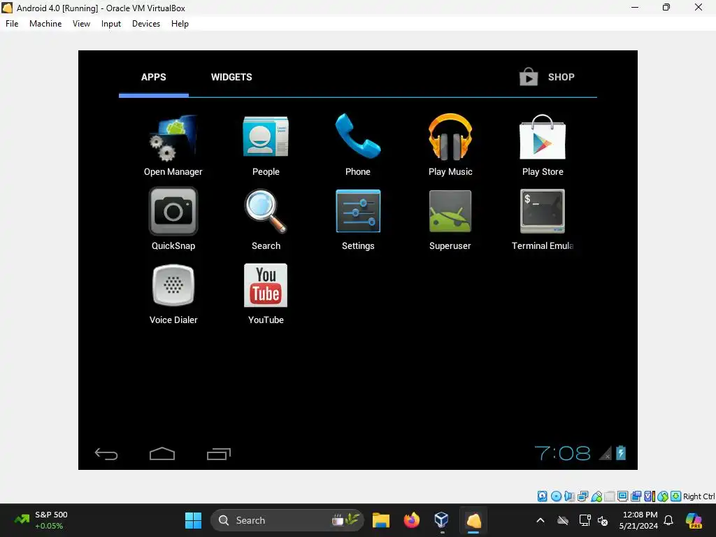Open the VirtualBox Devices menu
The height and width of the screenshot is (537, 716).
[x=146, y=24]
